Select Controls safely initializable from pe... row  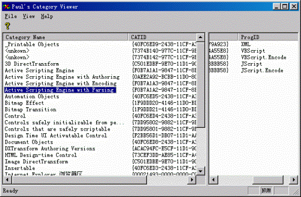pyautogui.click(x=64, y=122)
